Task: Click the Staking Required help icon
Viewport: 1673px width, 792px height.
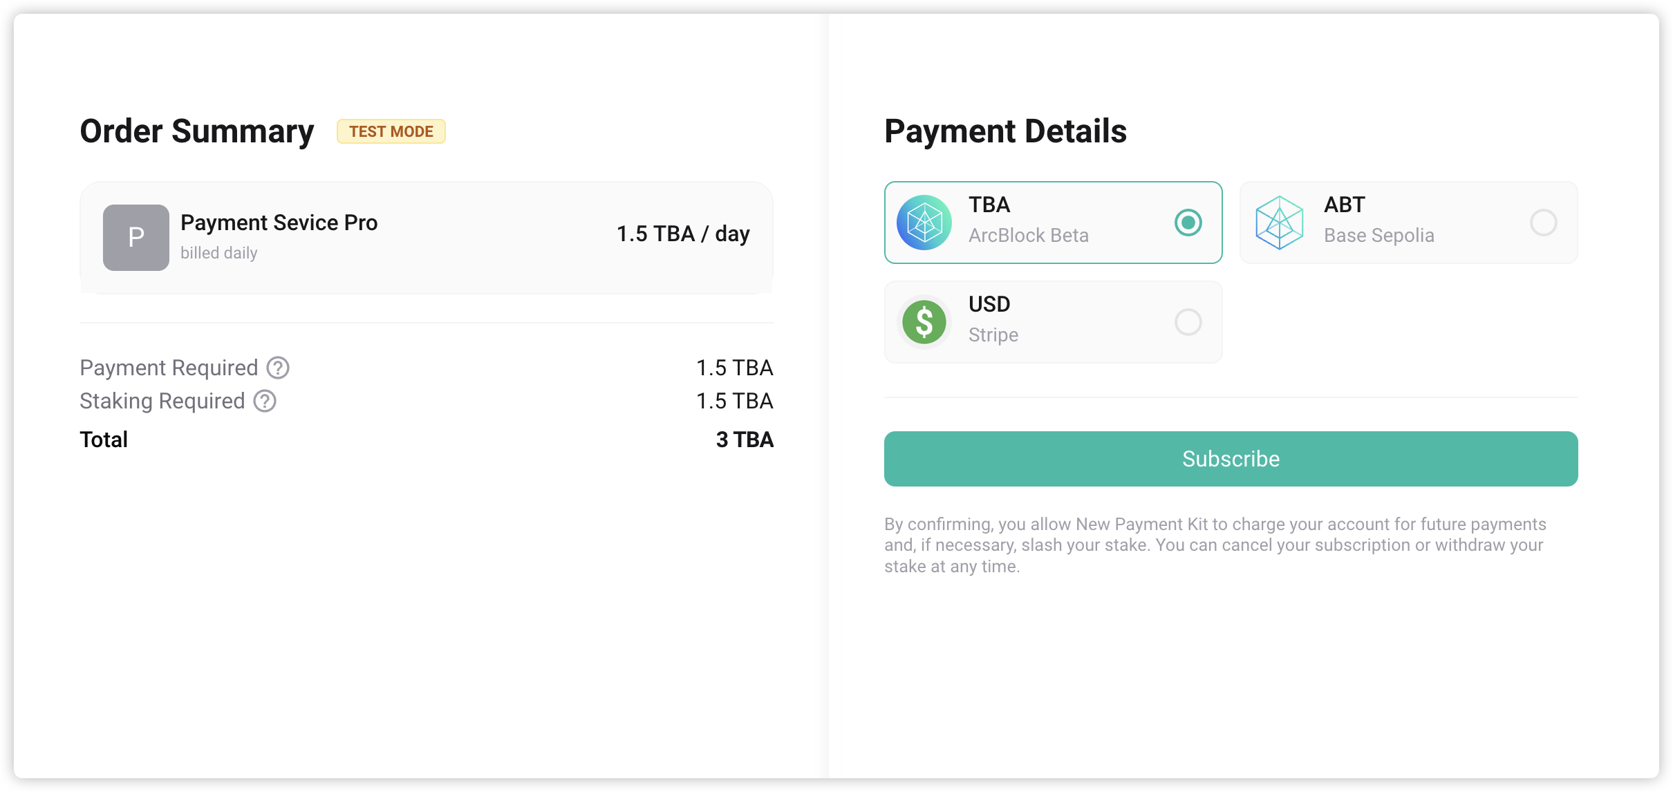Action: click(x=265, y=401)
